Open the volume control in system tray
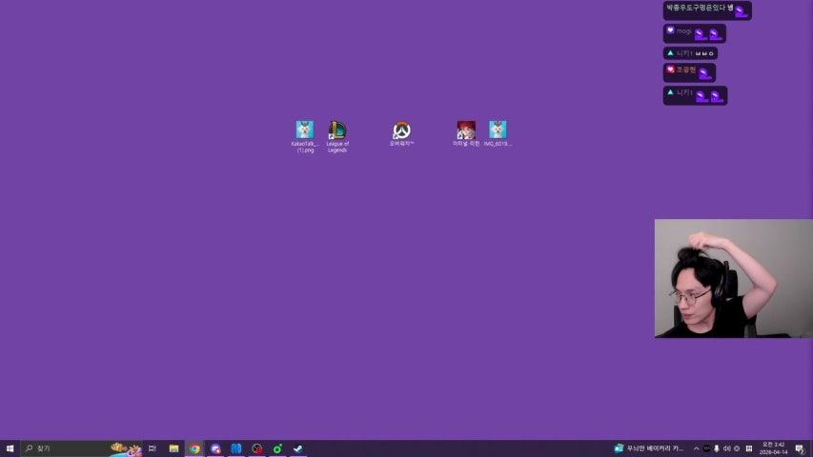The height and width of the screenshot is (457, 813). click(726, 448)
